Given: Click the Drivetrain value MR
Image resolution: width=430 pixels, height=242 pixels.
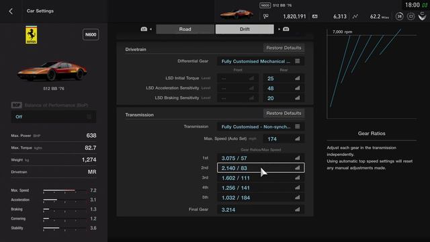Looking at the screenshot, I should click(x=92, y=172).
